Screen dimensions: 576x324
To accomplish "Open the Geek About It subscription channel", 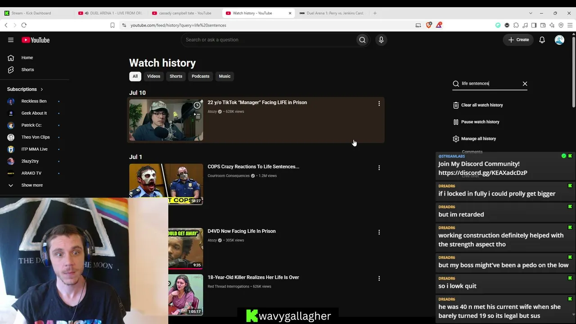I will (x=34, y=113).
